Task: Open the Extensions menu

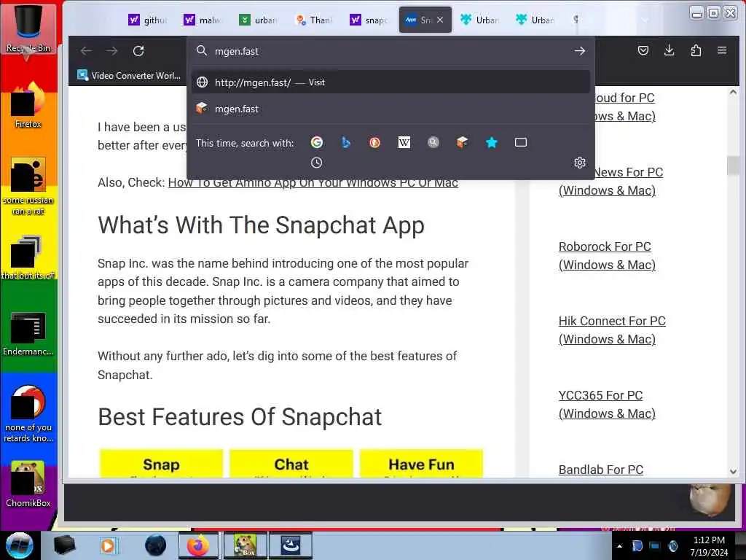Action: 696,50
